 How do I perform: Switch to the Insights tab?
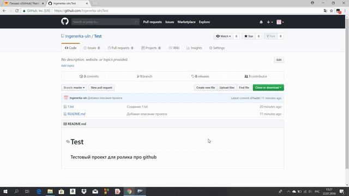click(194, 48)
